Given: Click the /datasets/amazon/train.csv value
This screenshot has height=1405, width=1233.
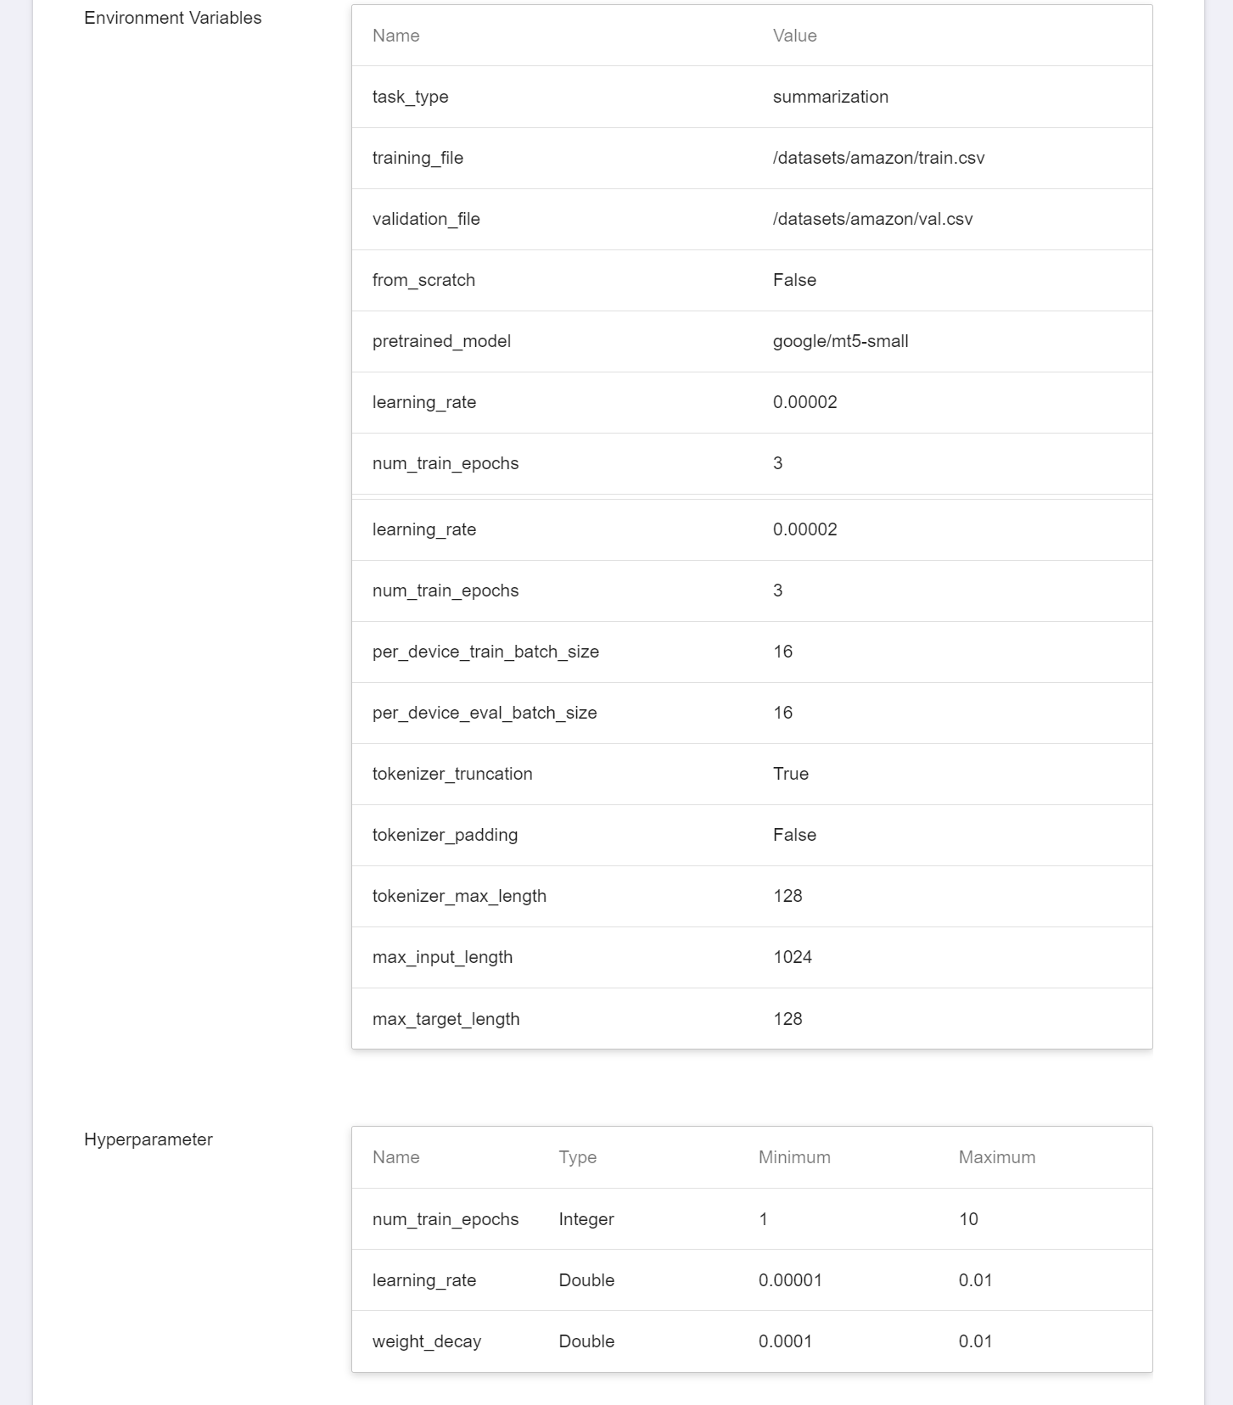Looking at the screenshot, I should click(878, 158).
